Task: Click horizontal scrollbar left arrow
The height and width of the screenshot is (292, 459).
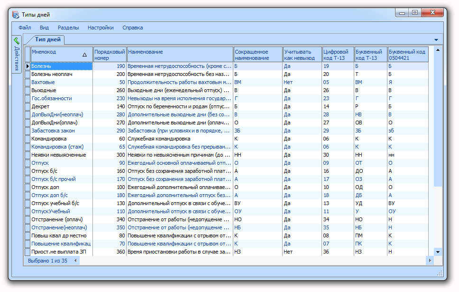Action: click(x=75, y=260)
